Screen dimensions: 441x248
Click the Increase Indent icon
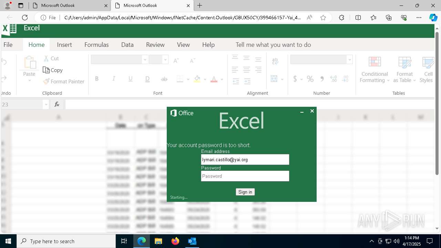247,81
